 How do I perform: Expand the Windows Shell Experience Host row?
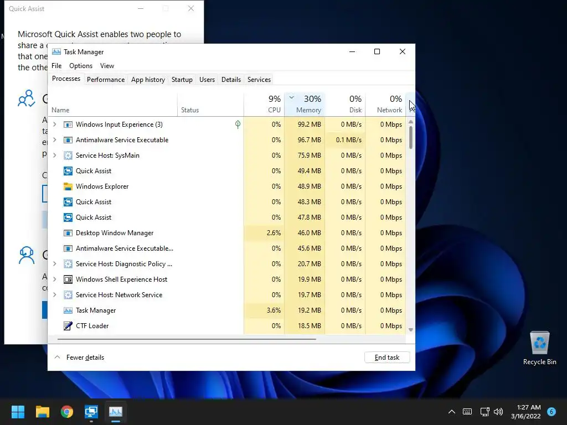coord(55,279)
